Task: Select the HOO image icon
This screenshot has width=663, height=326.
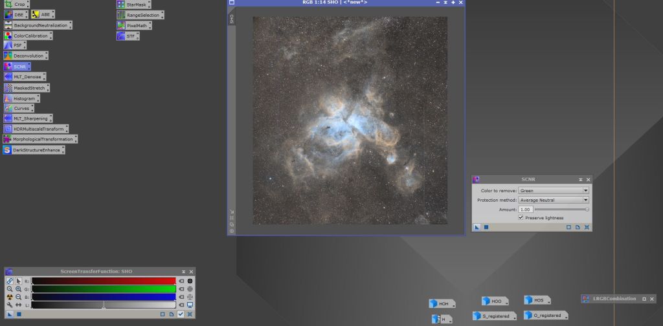Action: 496,301
